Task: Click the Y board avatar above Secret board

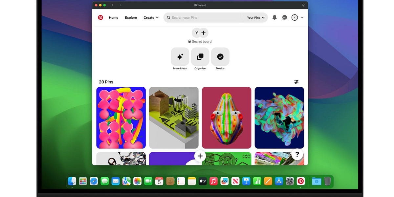Action: [x=196, y=33]
